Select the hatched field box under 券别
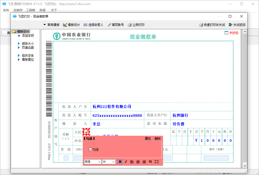Image resolution: width=259 pixels, height=175 pixels. coord(66,158)
